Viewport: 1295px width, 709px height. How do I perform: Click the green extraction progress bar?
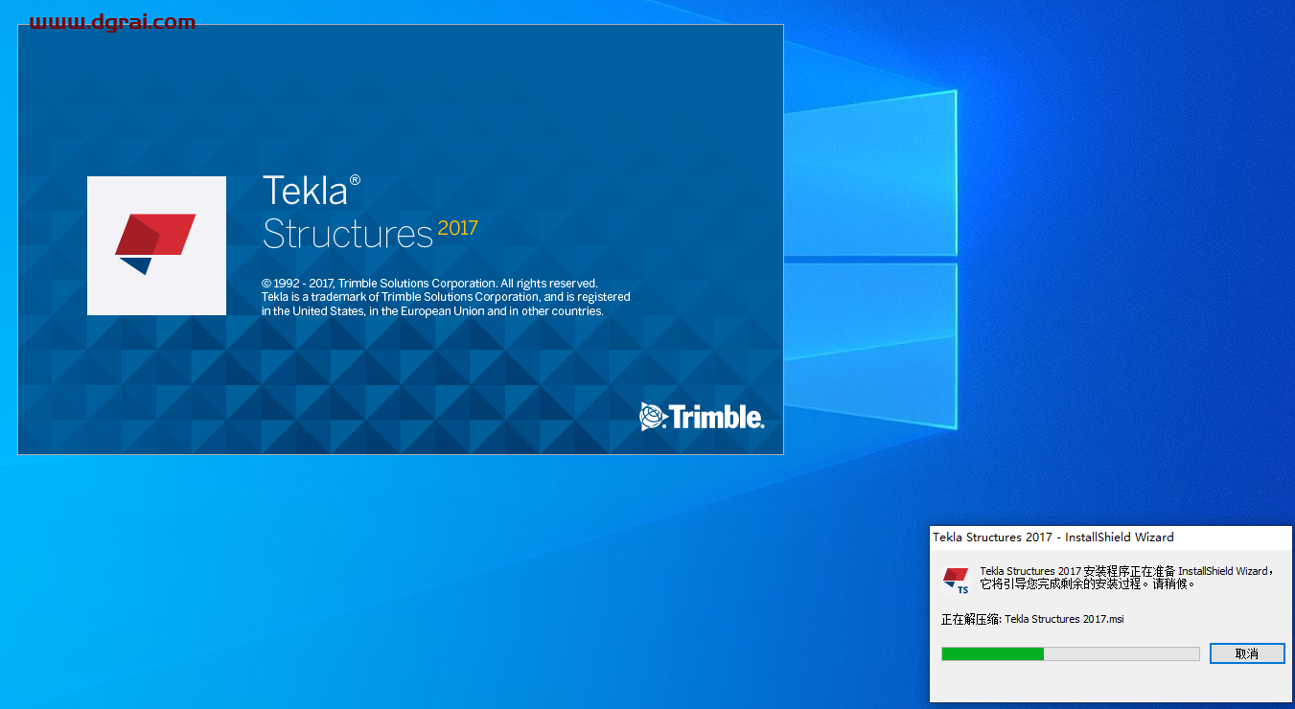[1071, 653]
